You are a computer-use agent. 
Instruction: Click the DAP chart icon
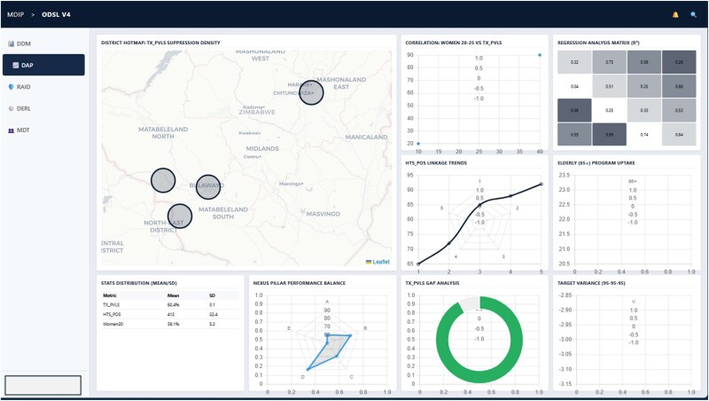click(16, 65)
